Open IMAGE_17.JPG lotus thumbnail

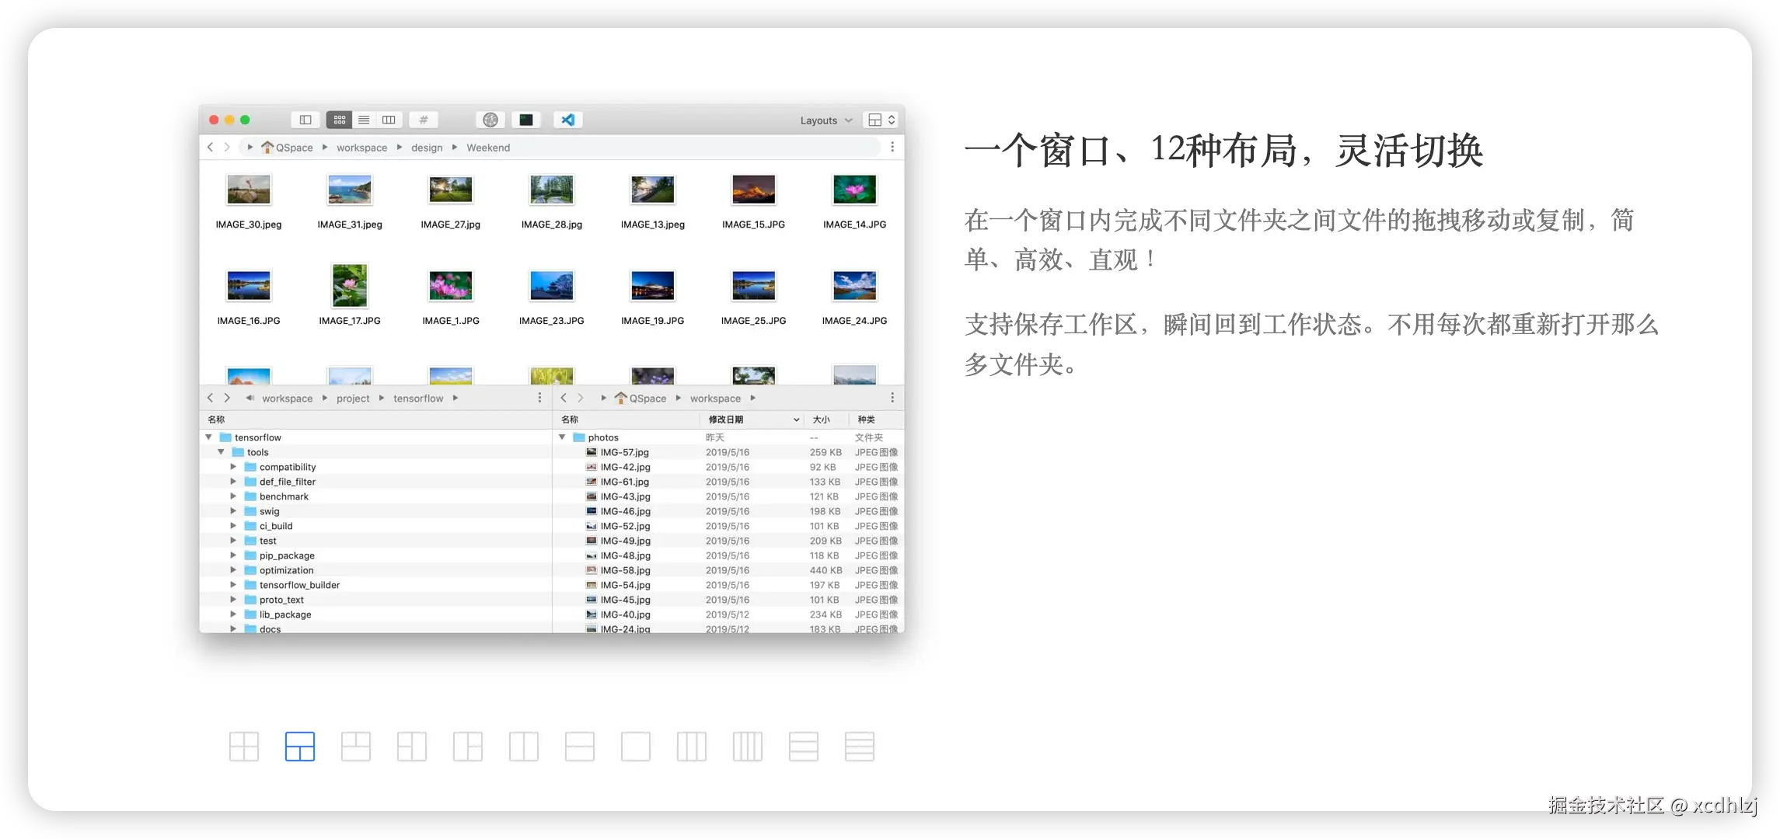point(350,286)
